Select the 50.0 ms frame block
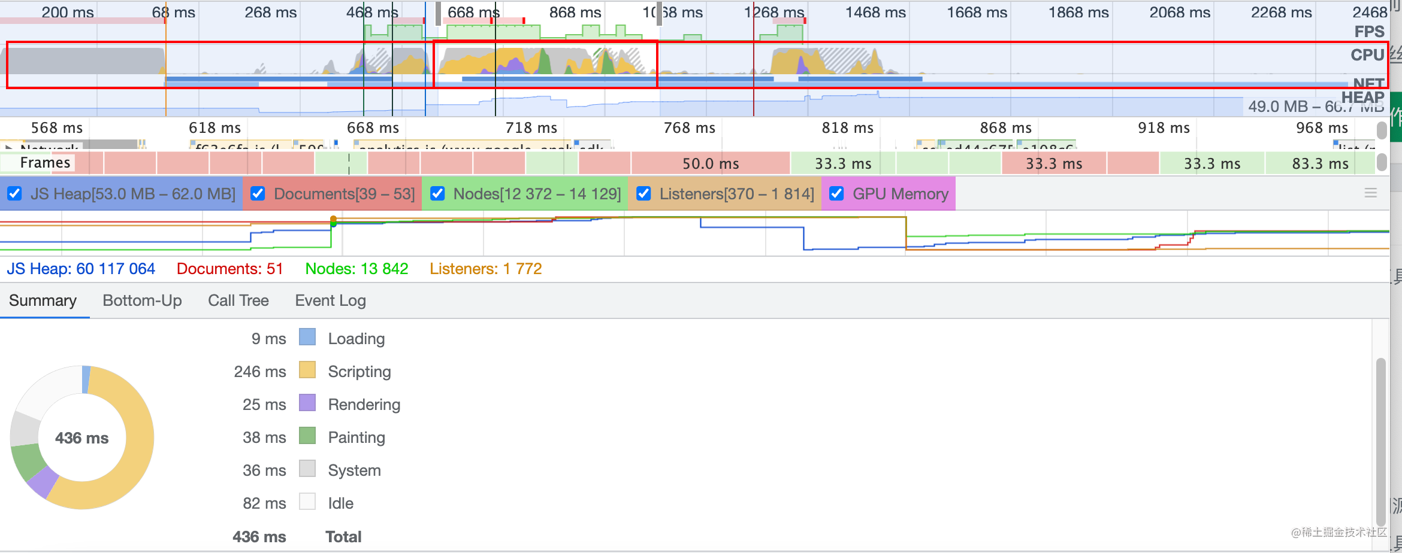 pos(711,163)
